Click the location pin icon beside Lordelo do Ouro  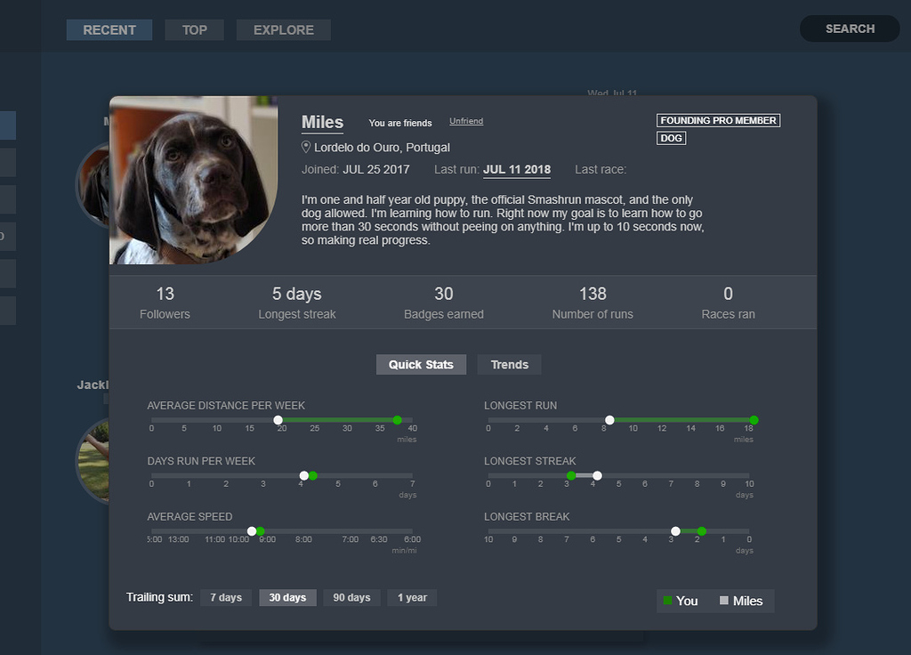click(305, 147)
